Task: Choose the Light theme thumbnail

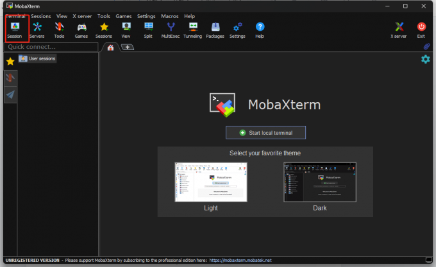Action: [211, 182]
